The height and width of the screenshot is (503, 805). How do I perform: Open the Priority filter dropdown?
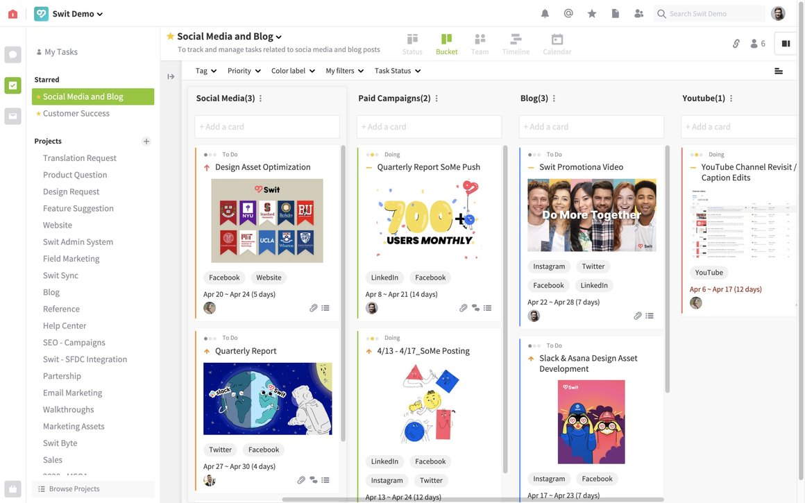point(244,71)
